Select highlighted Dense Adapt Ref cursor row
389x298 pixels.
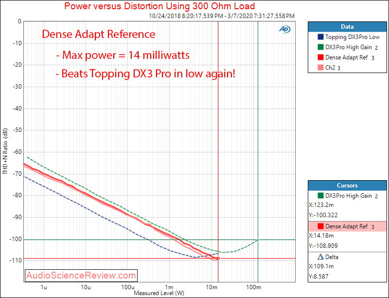click(x=347, y=226)
